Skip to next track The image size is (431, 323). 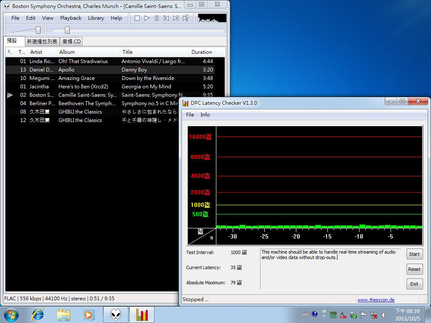176,18
